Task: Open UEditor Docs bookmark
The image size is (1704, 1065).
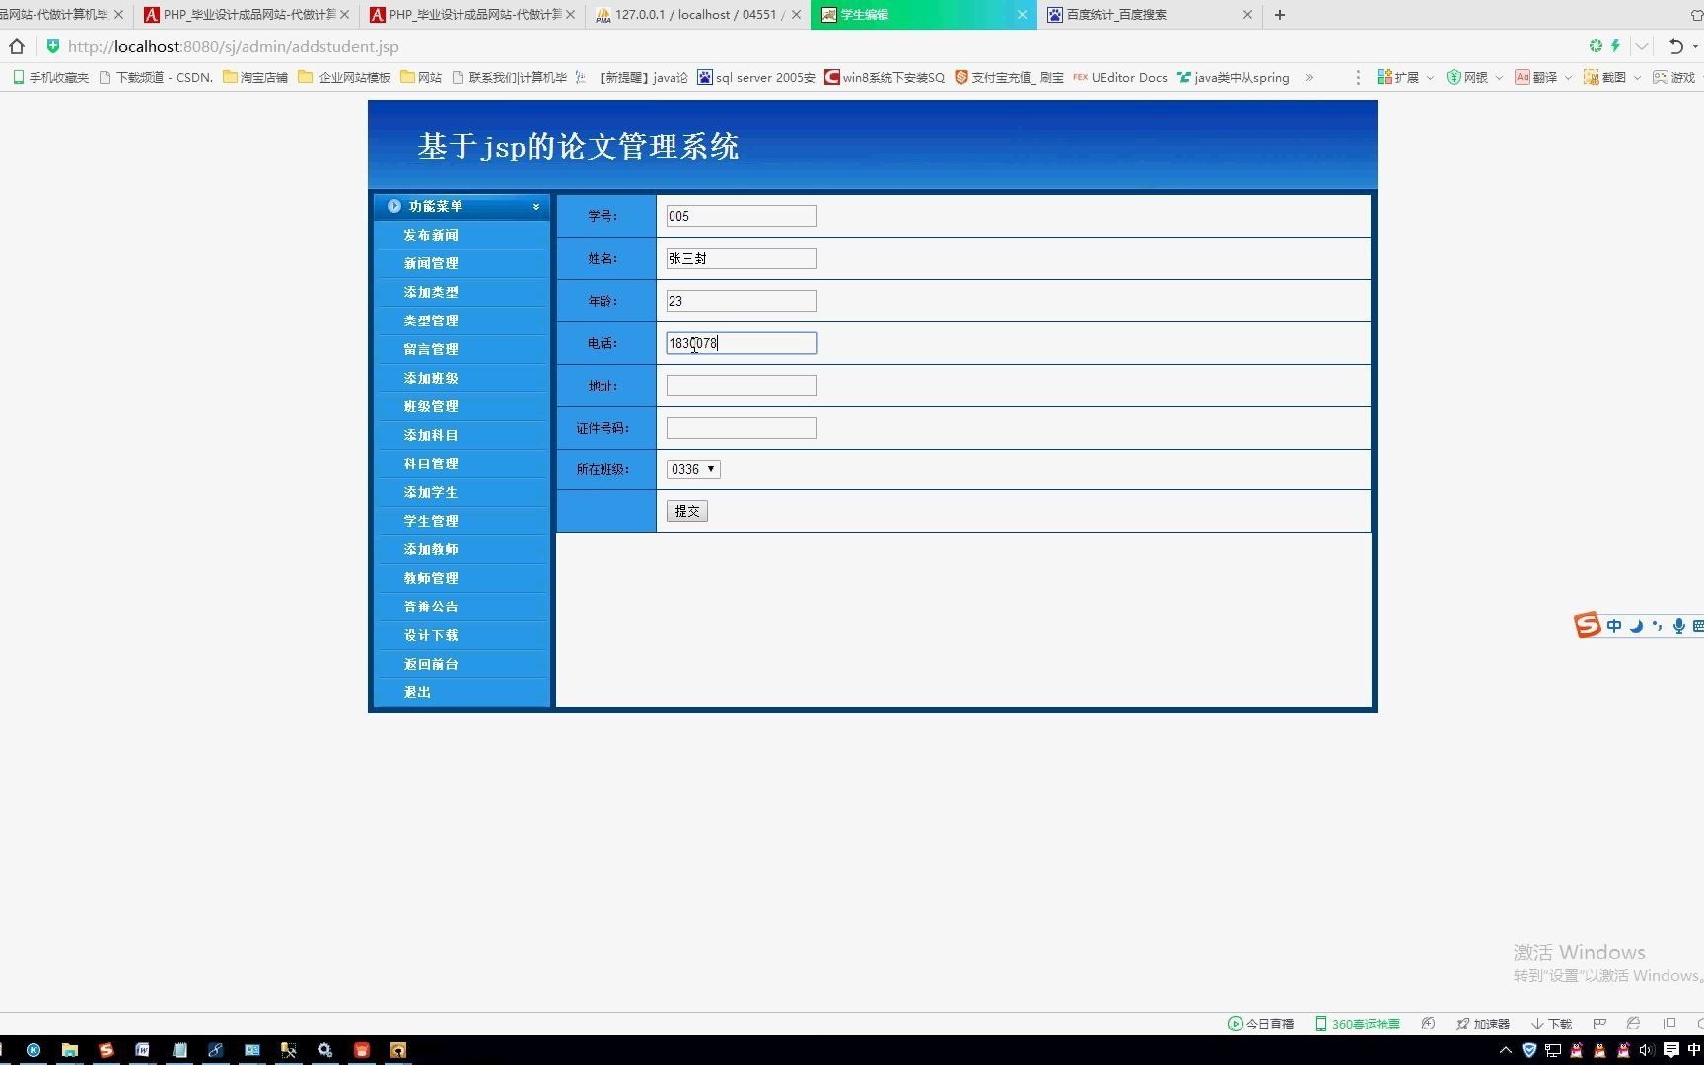Action: click(x=1120, y=77)
